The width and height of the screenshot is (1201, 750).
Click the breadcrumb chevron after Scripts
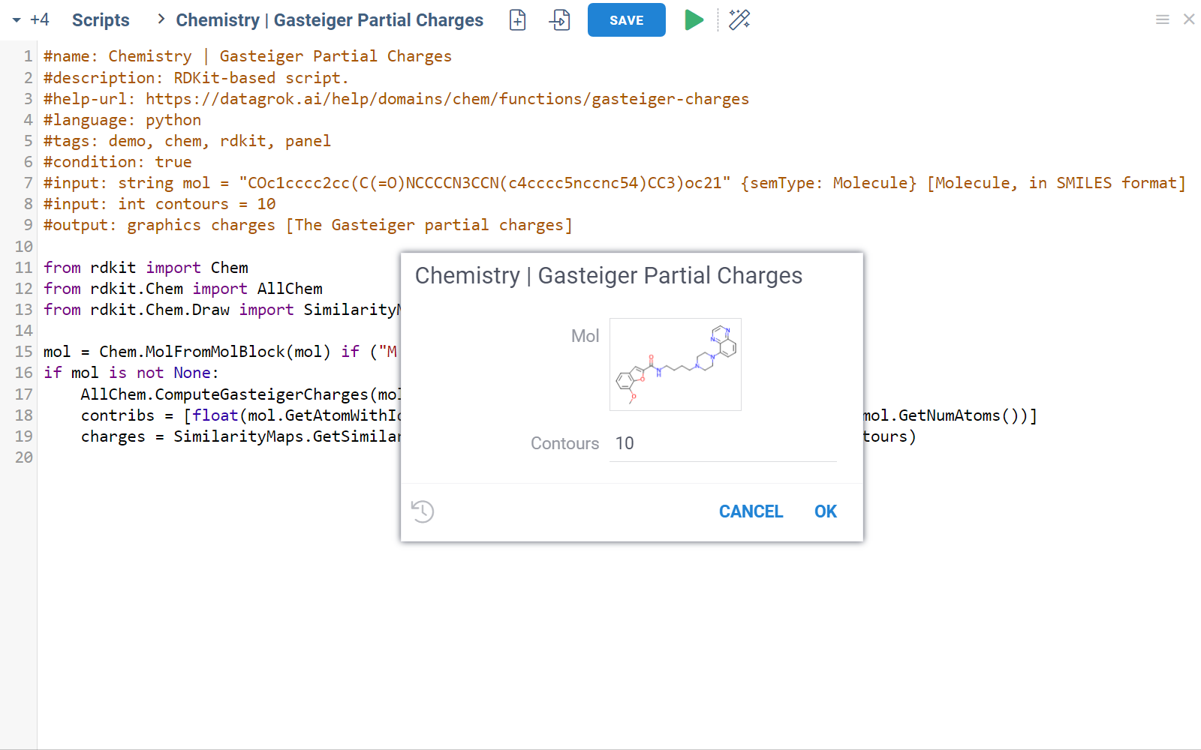[x=160, y=20]
